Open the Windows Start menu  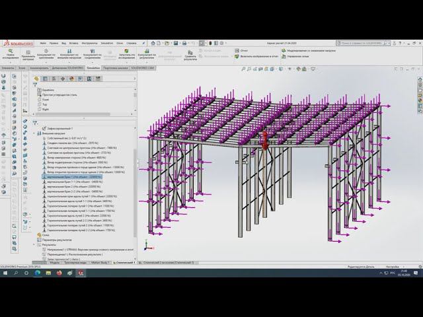(x=5, y=273)
